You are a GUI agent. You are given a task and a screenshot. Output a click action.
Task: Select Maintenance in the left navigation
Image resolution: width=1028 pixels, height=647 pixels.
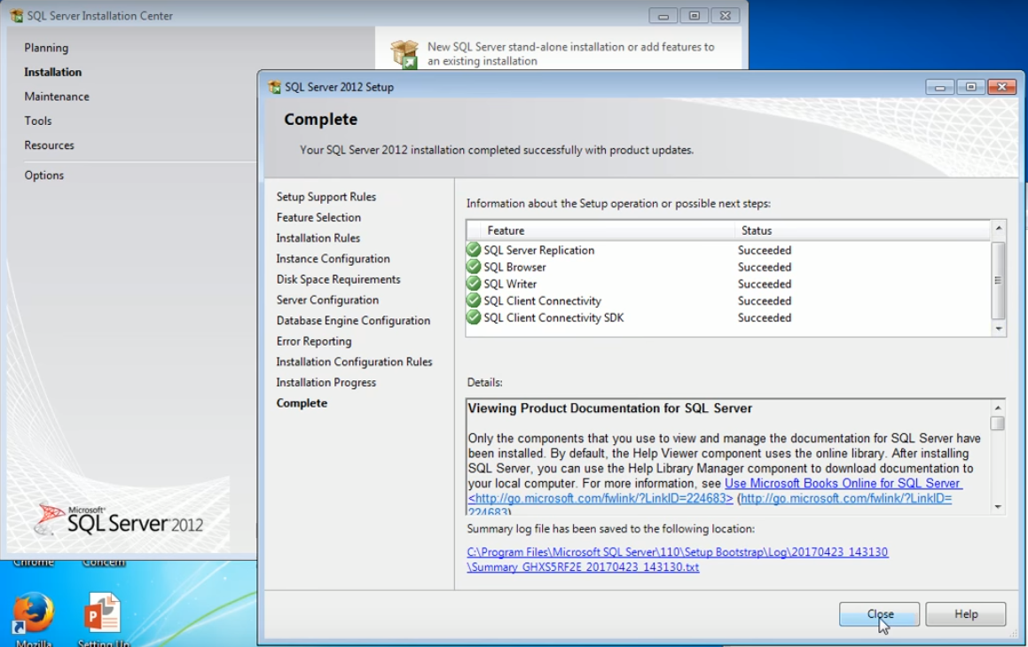point(57,97)
